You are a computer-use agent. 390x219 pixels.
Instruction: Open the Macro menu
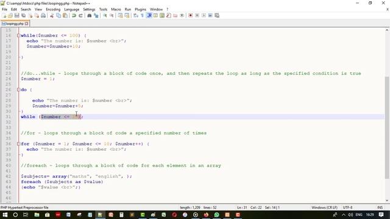(116, 9)
